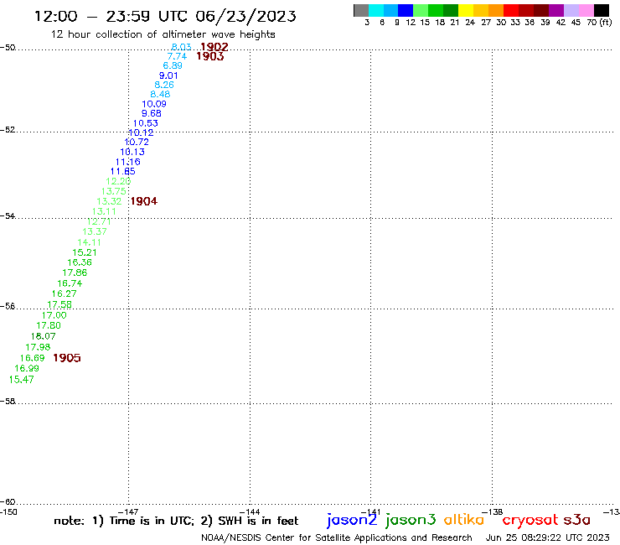620x545 pixels.
Task: Click the 13.32 wave height value
Action: coord(109,201)
